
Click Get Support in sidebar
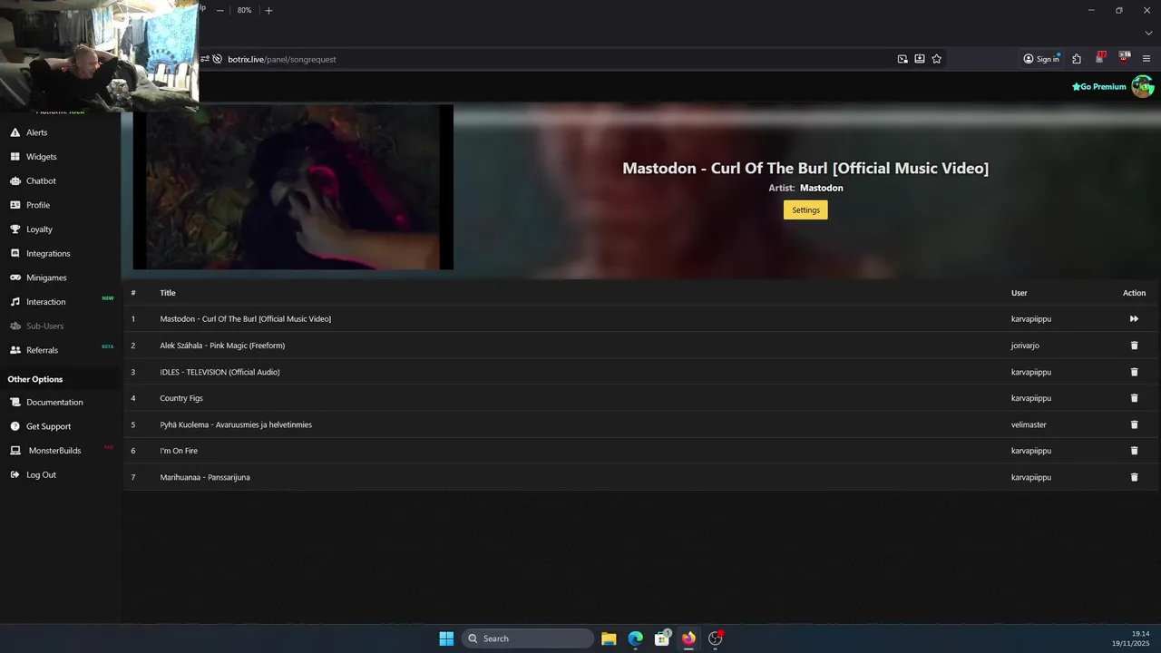pyautogui.click(x=48, y=426)
